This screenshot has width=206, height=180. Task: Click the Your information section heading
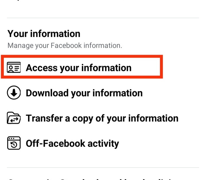click(x=44, y=34)
